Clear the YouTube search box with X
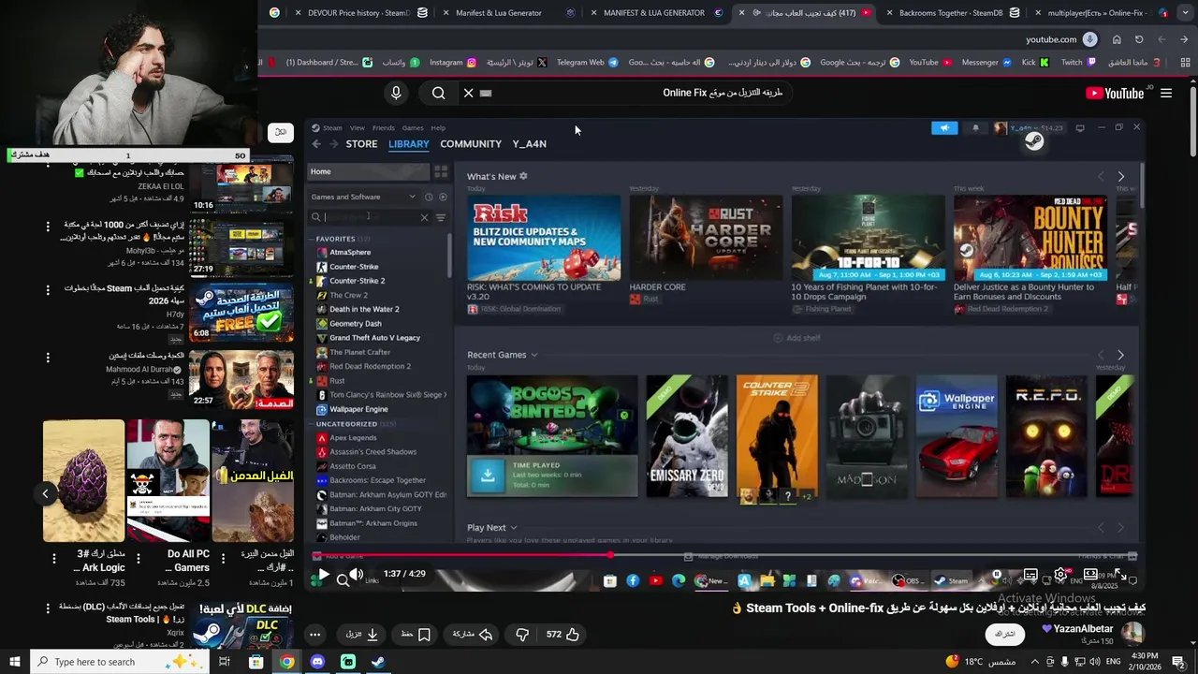1198x674 pixels. coord(469,93)
